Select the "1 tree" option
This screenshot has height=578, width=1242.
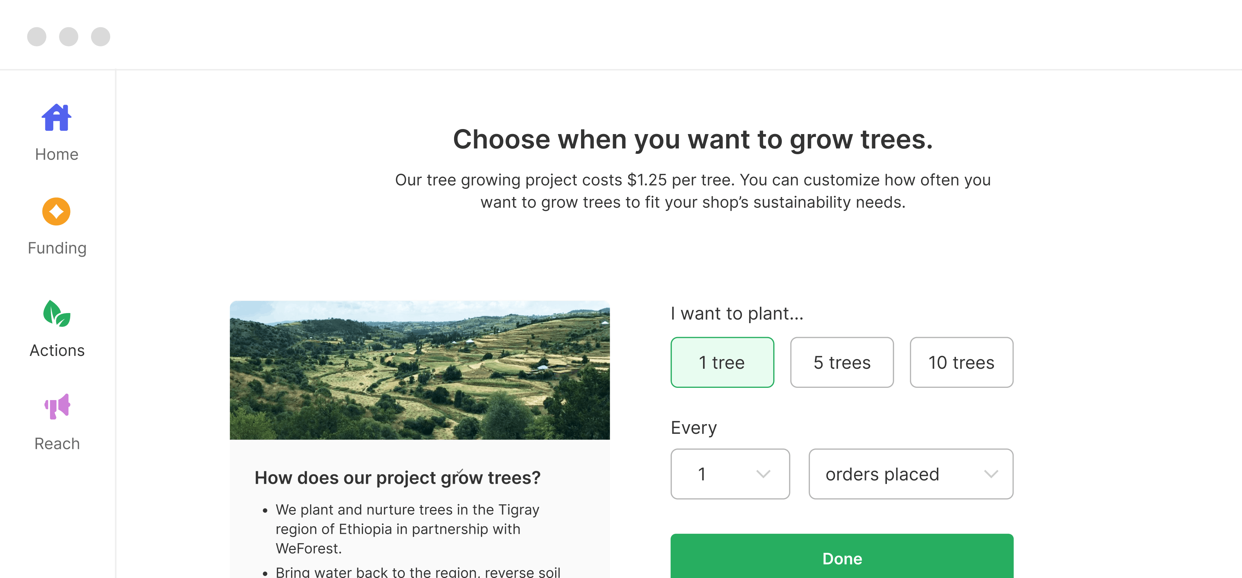722,362
